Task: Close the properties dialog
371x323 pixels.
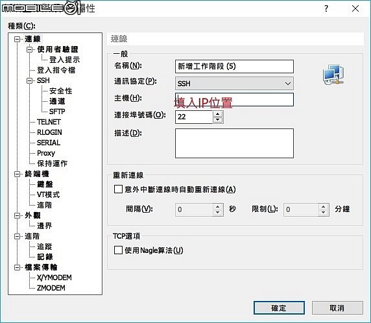Action: click(x=355, y=8)
